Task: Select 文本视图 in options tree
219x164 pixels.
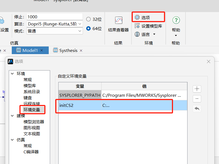Action: pos(32,134)
